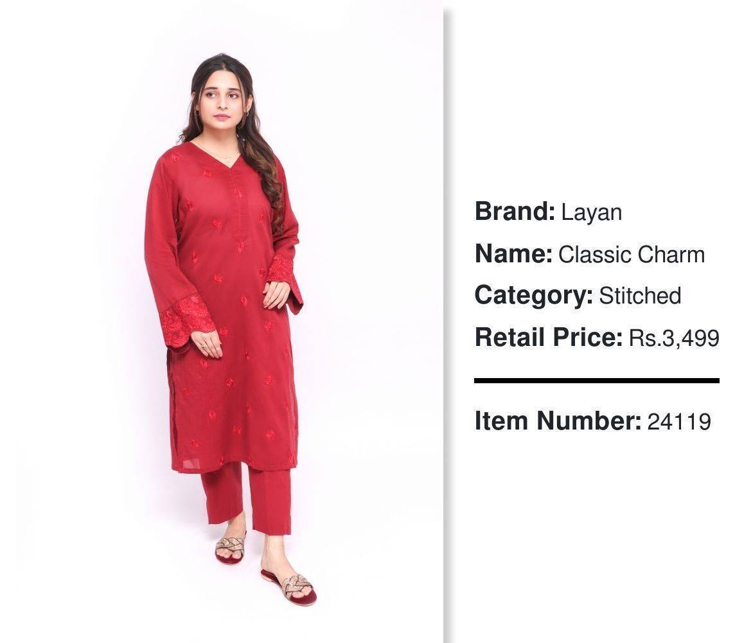Select the price Rs.3,499
The height and width of the screenshot is (643, 735).
pos(674,338)
